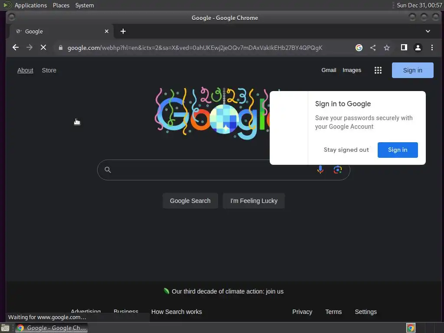
Task: Click the clock showing Sun Dec 31
Action: click(x=419, y=5)
